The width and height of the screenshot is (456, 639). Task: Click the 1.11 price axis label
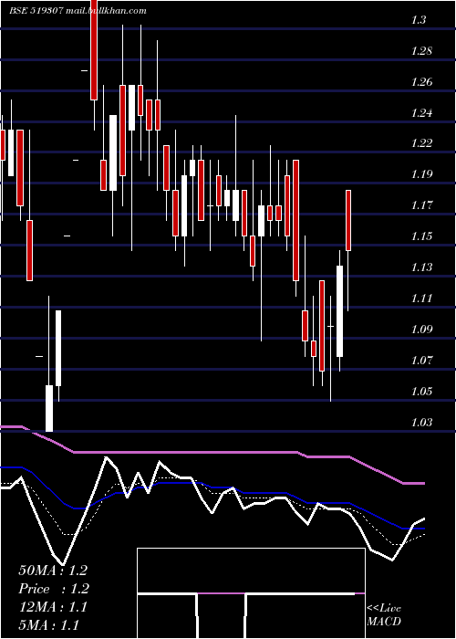[421, 299]
